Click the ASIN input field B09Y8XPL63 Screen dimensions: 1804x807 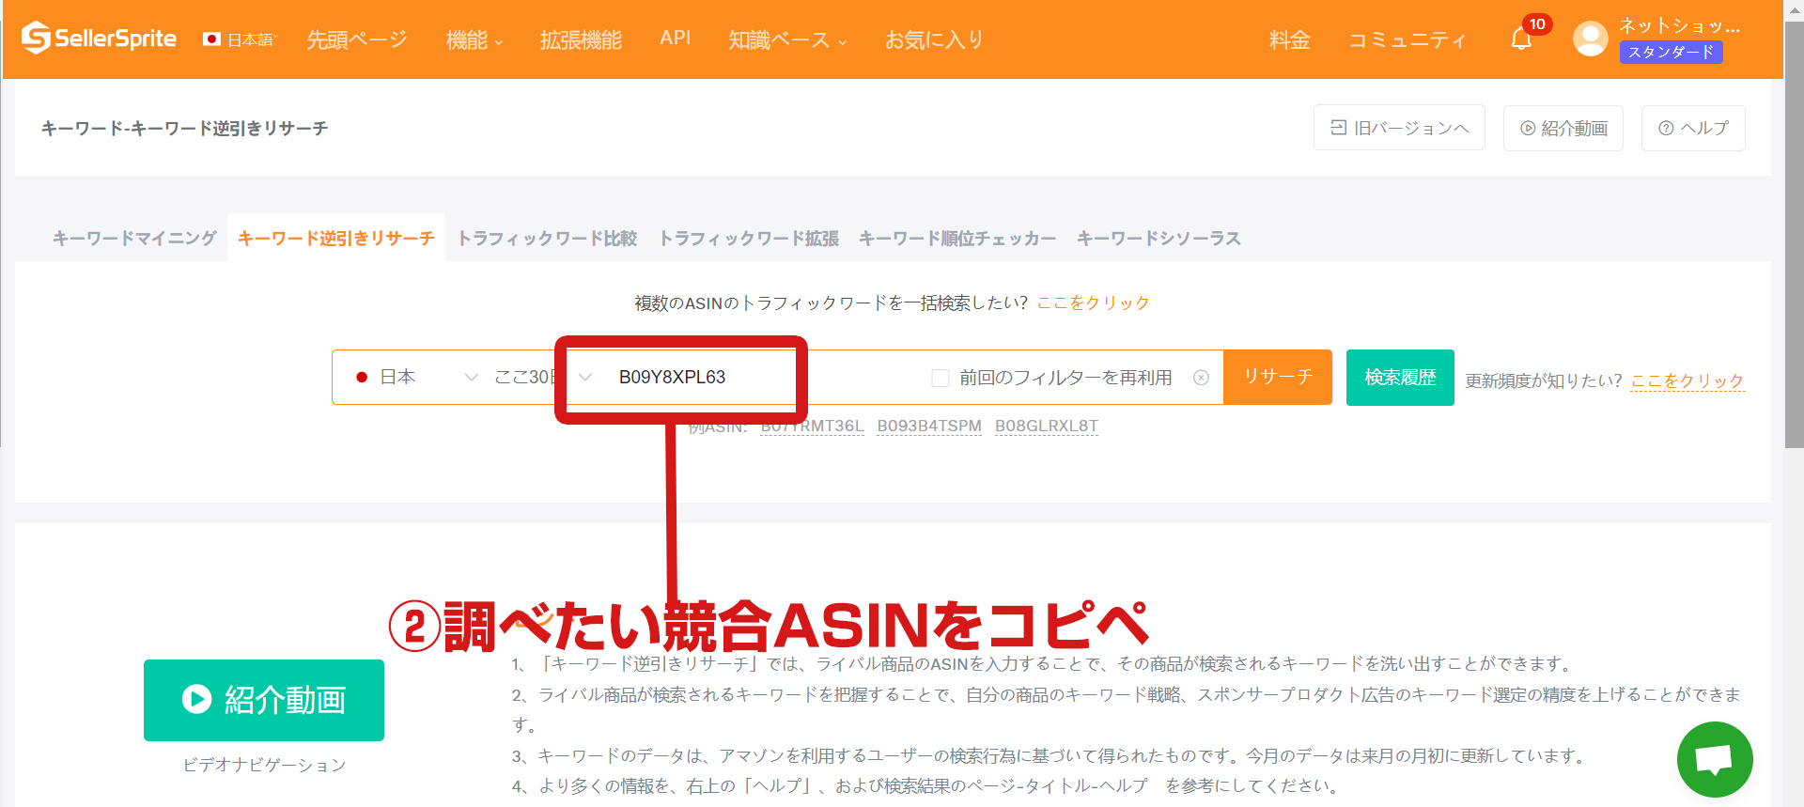point(761,377)
